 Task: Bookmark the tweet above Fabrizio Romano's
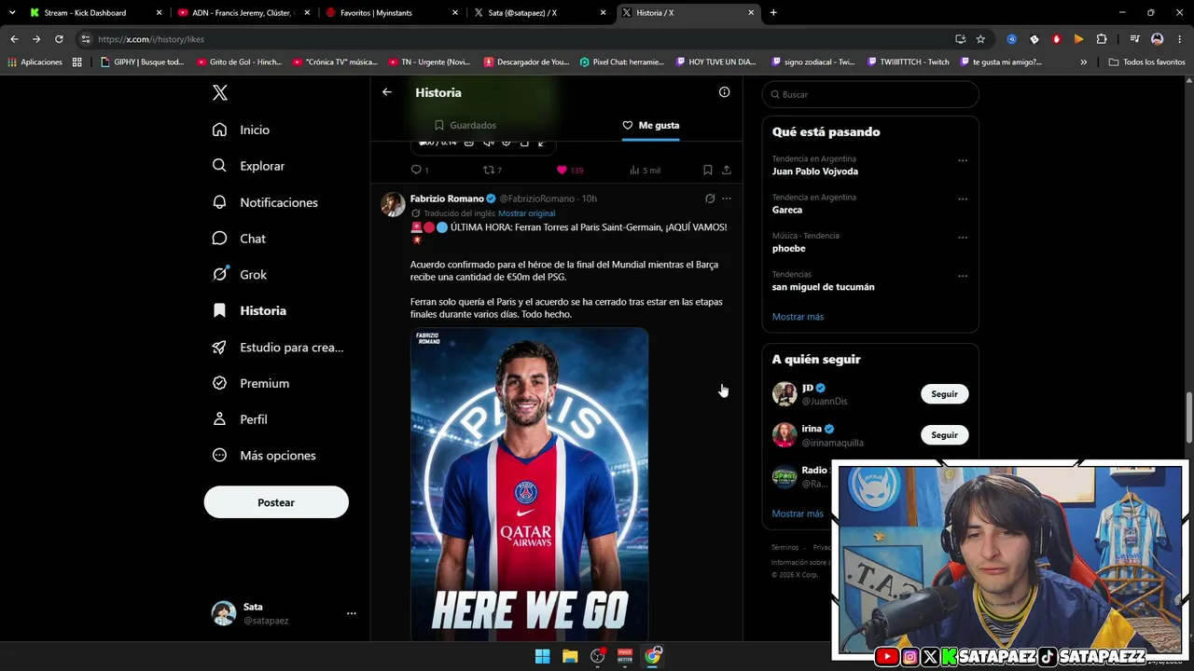coord(707,171)
